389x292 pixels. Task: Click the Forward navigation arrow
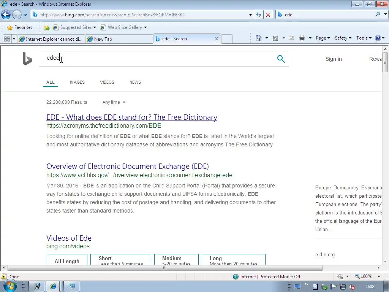17,15
